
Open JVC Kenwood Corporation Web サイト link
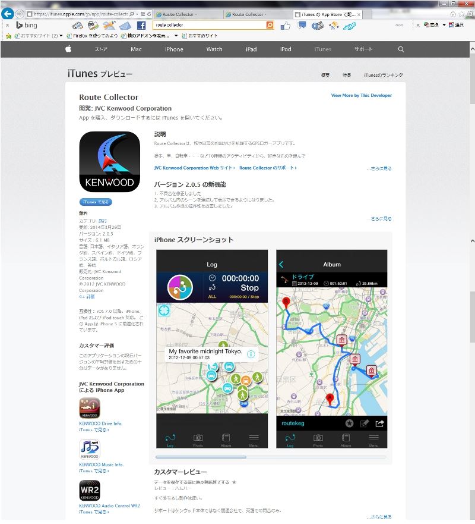pyautogui.click(x=195, y=168)
